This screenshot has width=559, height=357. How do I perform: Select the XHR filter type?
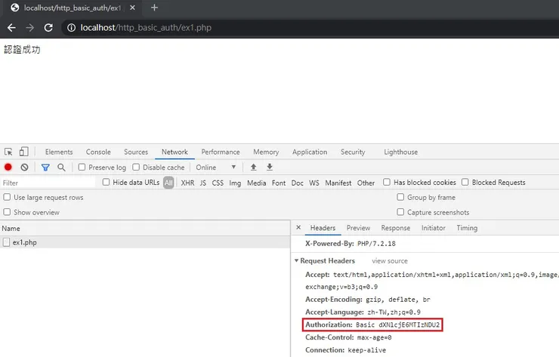[187, 183]
